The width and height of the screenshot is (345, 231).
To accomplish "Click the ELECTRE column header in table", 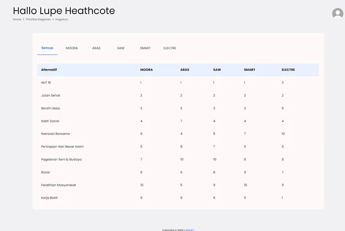I will point(288,70).
